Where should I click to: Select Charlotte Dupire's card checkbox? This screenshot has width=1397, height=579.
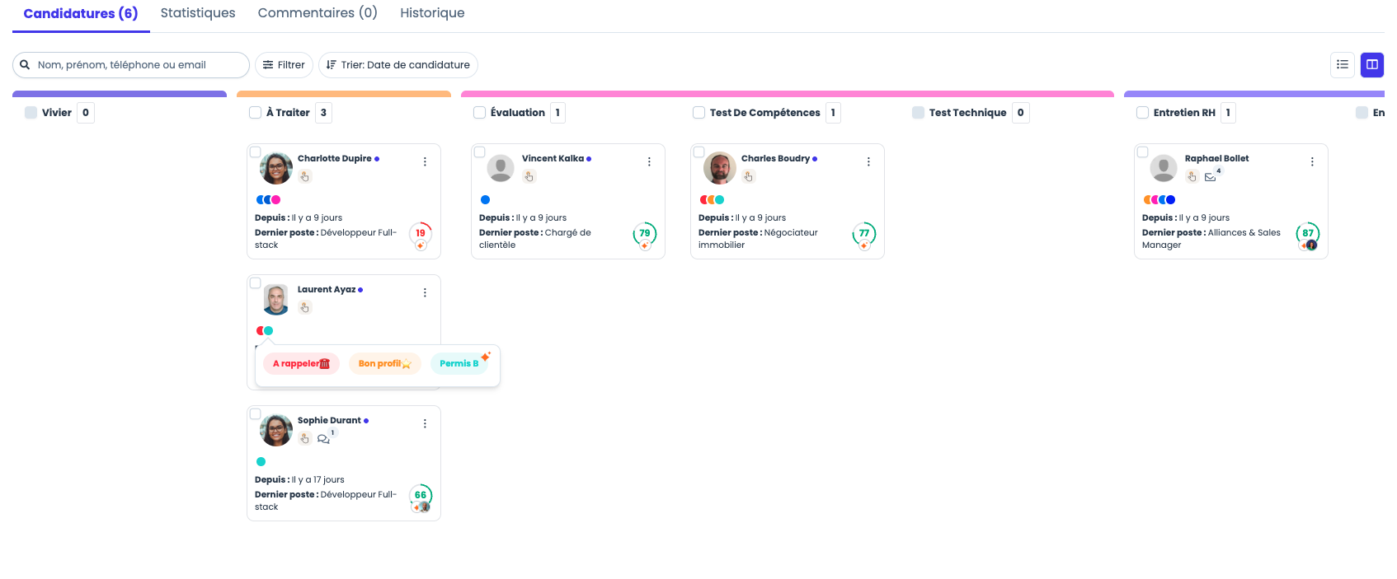[256, 152]
